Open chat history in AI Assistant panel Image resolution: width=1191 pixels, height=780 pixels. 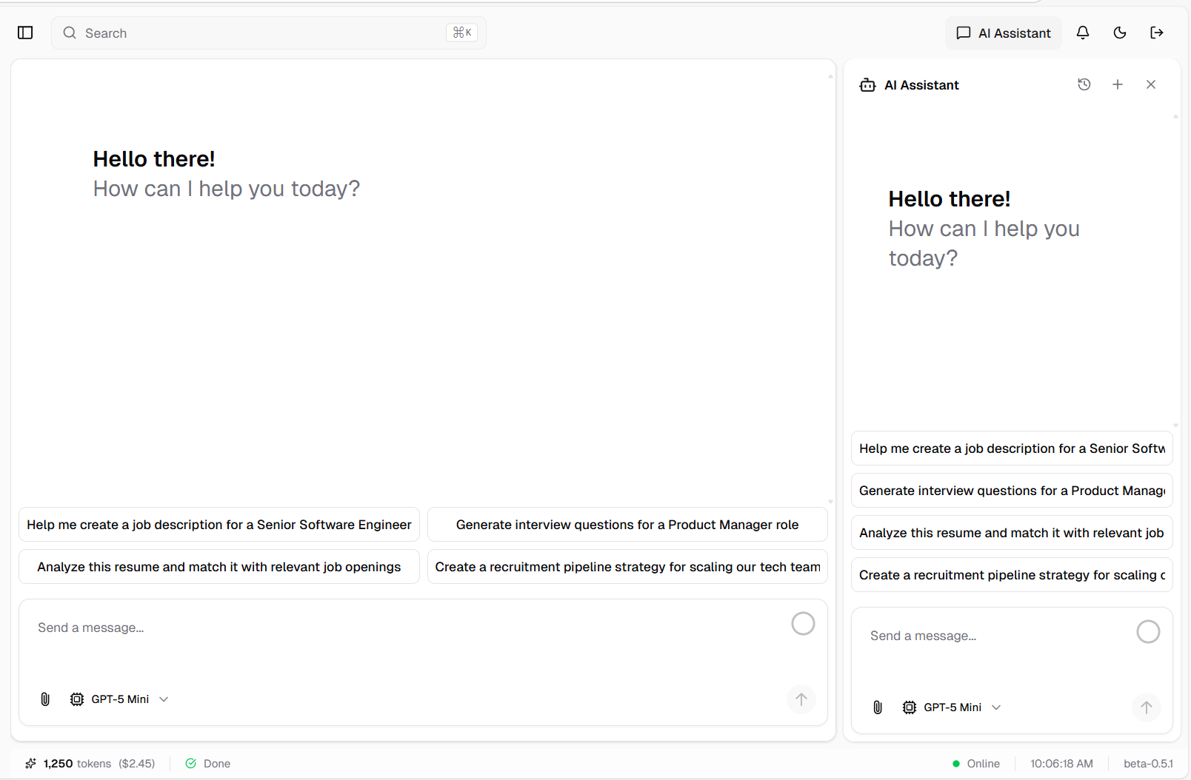click(x=1084, y=84)
